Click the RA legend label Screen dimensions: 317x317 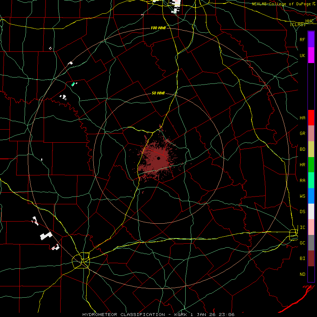pyautogui.click(x=302, y=181)
